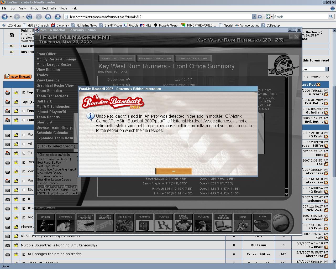
Task: Click the Google search input field
Action: 301,17
